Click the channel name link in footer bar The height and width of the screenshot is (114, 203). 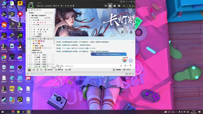point(37,74)
